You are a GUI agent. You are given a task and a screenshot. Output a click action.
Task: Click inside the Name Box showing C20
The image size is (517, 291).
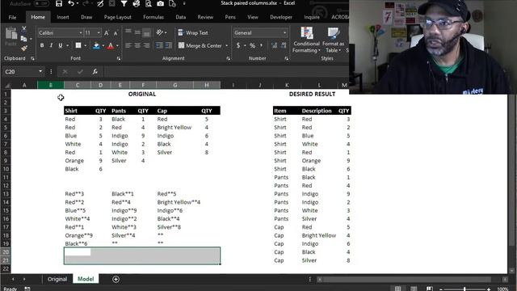point(20,72)
